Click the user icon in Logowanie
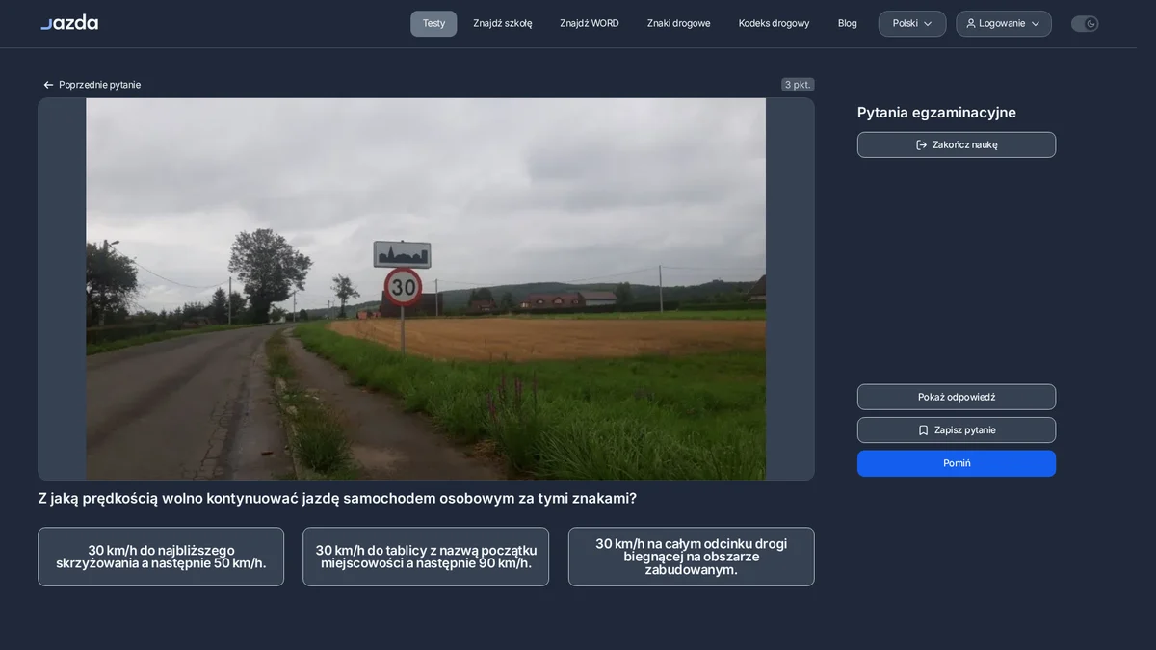Viewport: 1156px width, 650px height. [971, 23]
